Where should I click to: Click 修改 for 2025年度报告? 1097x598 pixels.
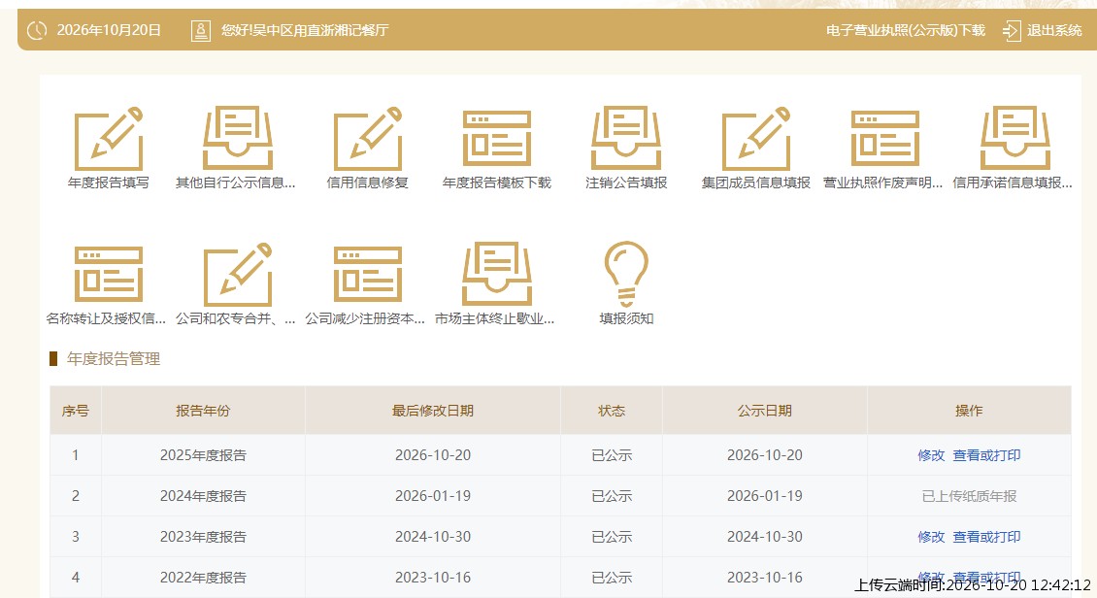[x=931, y=455]
